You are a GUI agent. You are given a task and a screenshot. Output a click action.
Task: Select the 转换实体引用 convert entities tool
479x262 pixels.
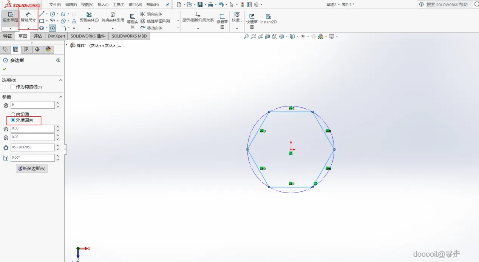coord(113,17)
